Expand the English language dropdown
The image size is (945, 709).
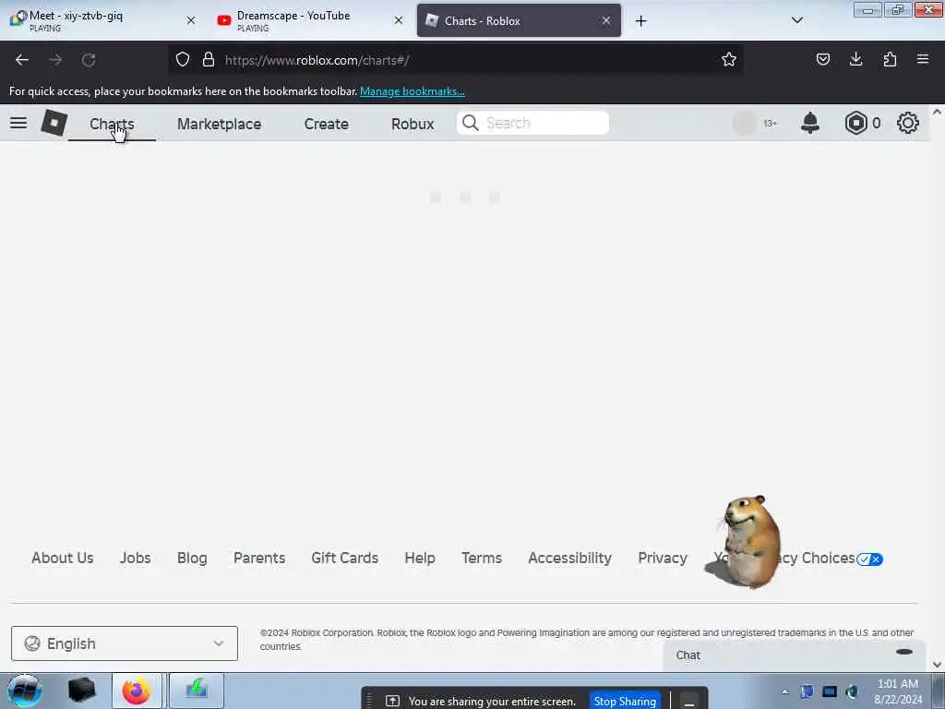tap(125, 643)
